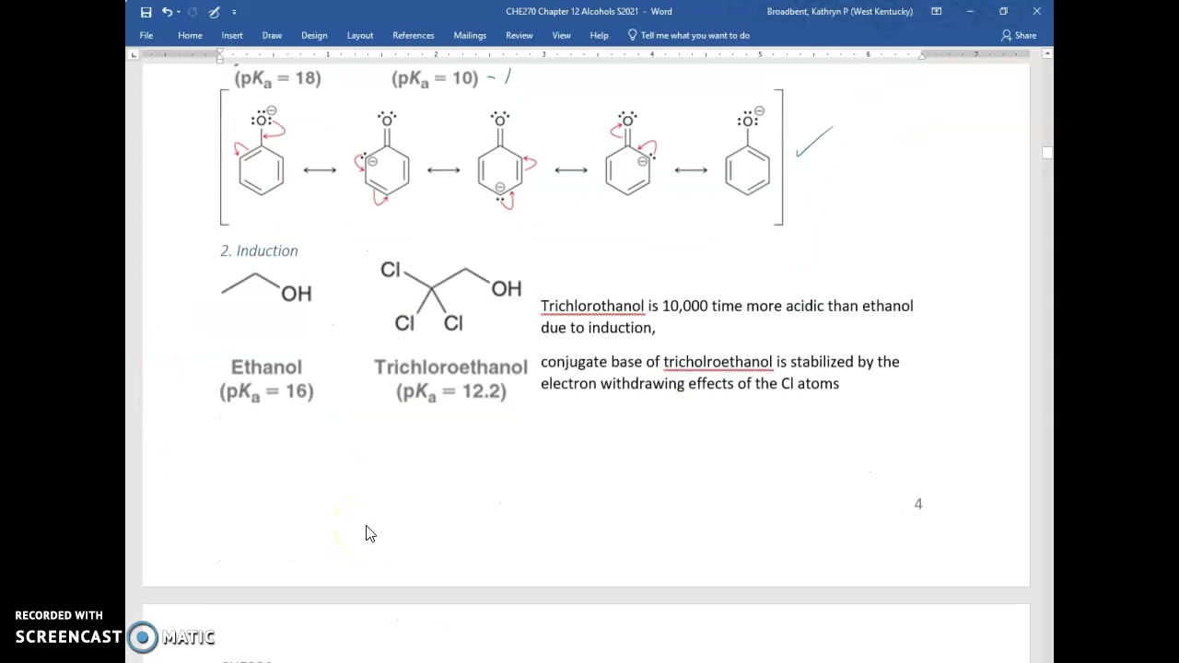The image size is (1179, 663).
Task: Open the References tab
Action: tap(414, 36)
